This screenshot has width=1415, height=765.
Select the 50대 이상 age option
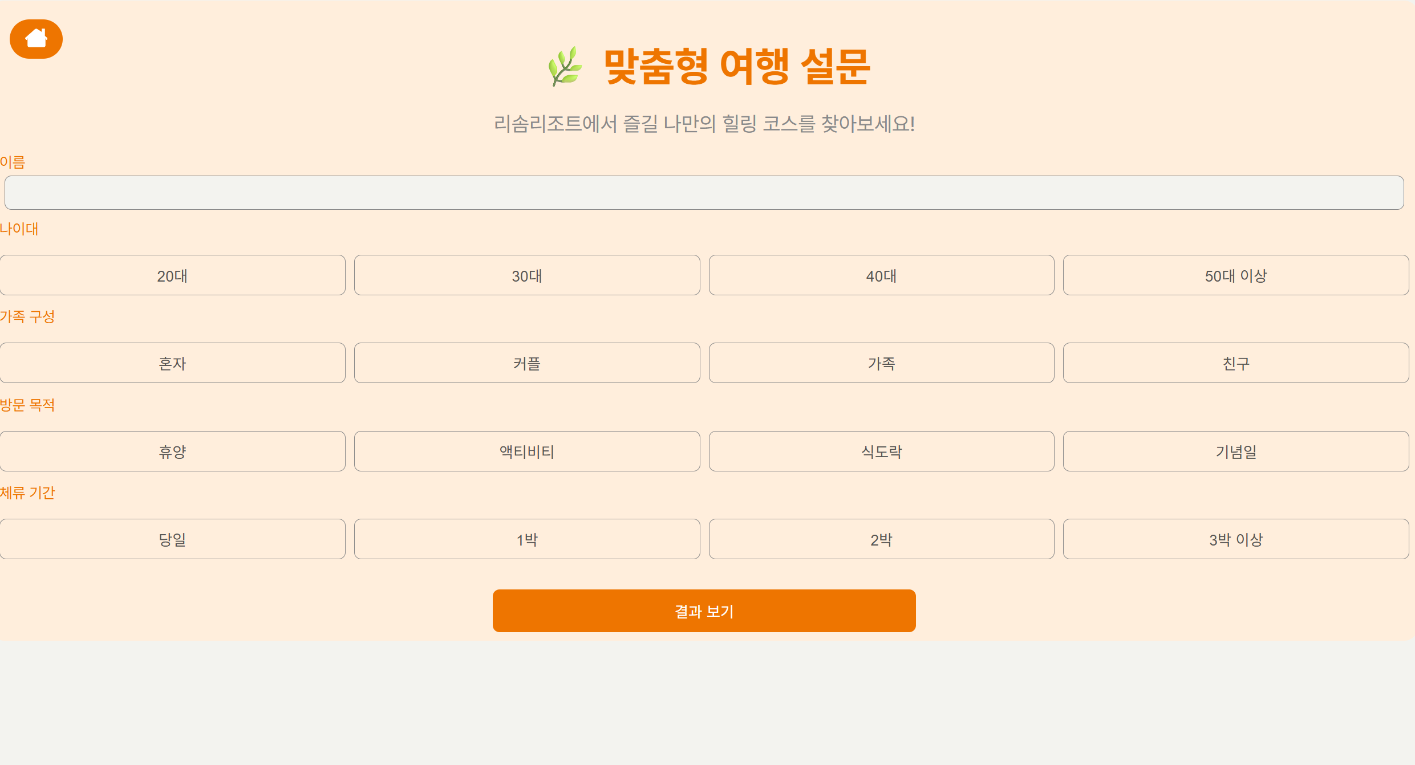(x=1235, y=275)
